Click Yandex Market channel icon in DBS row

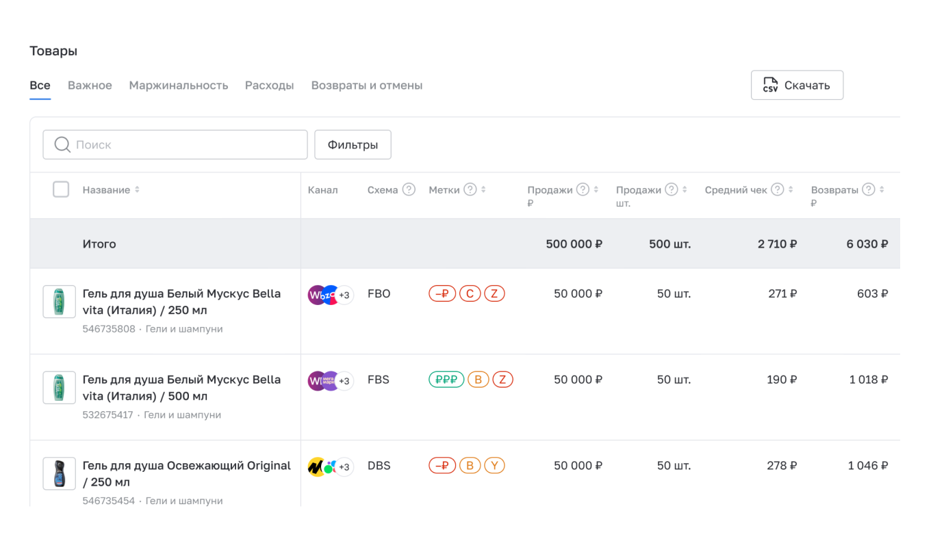click(316, 466)
